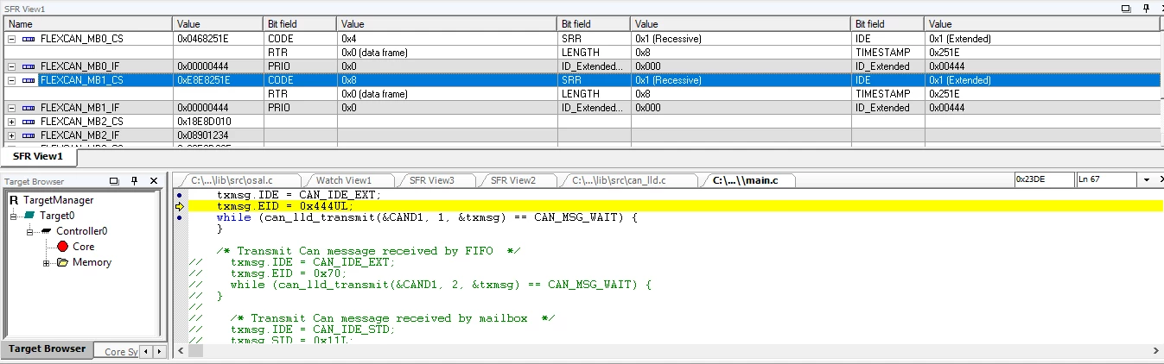Toggle breakpoint dot on txmsg.IDE line
The width and height of the screenshot is (1164, 364).
(179, 195)
